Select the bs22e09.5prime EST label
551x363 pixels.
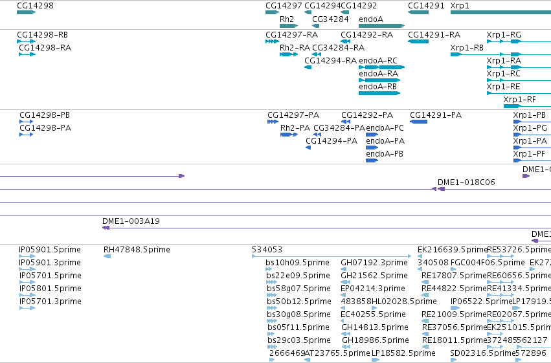click(298, 276)
